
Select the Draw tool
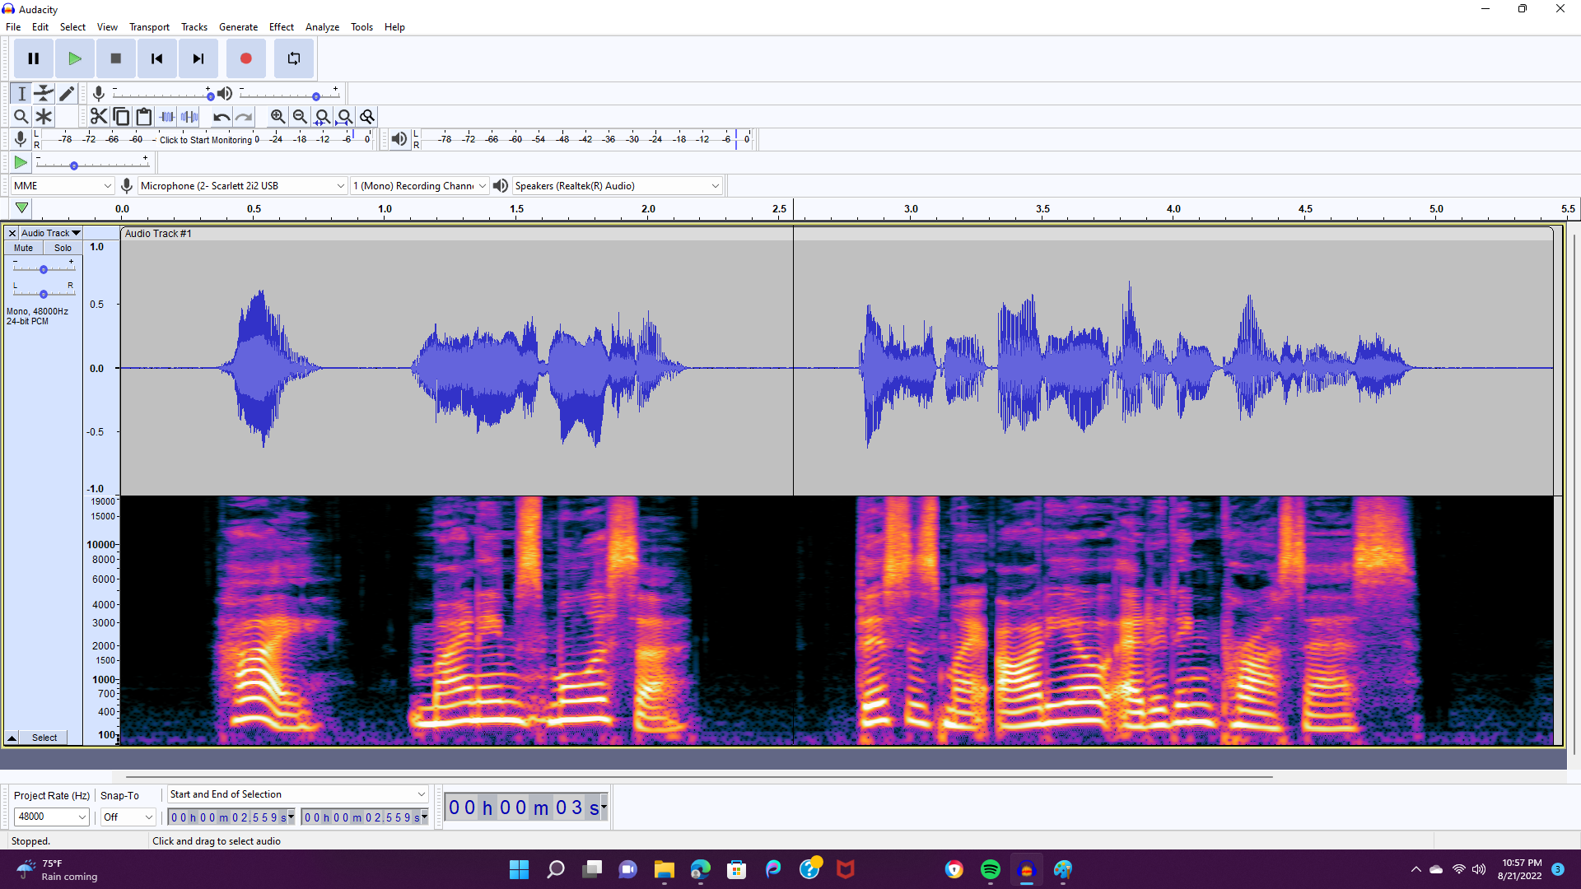click(67, 93)
